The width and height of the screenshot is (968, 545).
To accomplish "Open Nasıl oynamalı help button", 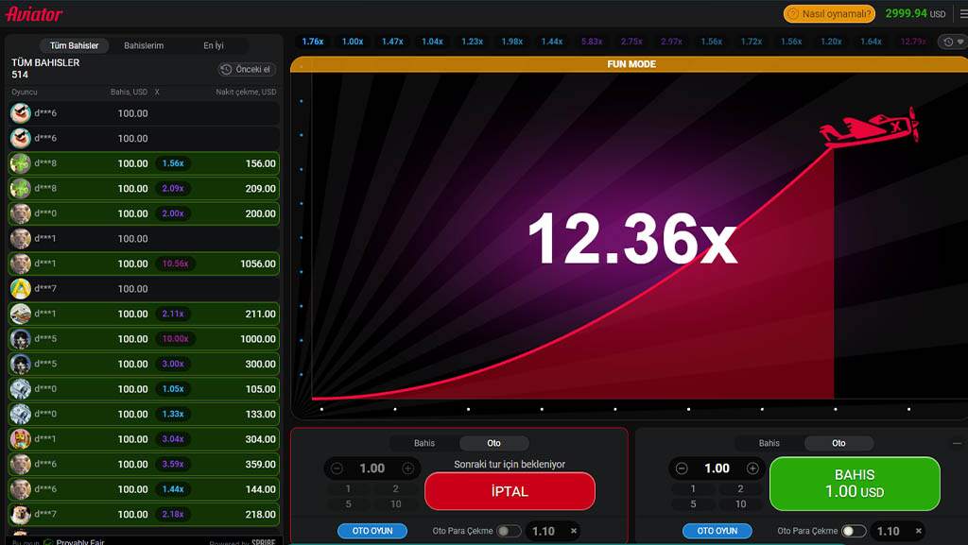I will click(x=829, y=14).
